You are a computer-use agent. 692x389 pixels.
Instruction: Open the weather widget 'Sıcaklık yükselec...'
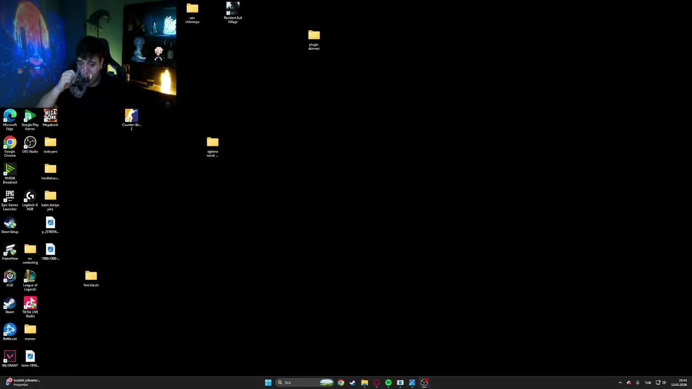click(22, 383)
